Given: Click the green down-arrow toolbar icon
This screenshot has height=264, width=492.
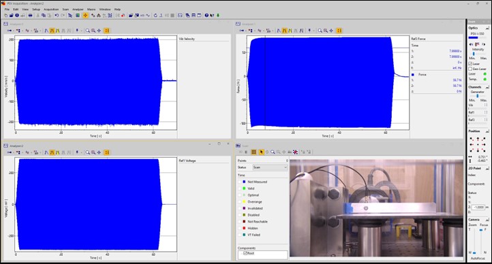Looking at the screenshot, I should (x=218, y=16).
